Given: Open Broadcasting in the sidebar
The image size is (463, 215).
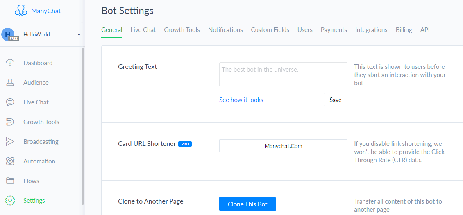Looking at the screenshot, I should pos(41,141).
